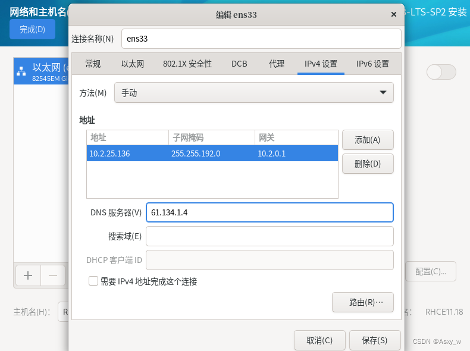Focus the DNS 服务器 input field
This screenshot has width=470, height=351.
tap(270, 212)
